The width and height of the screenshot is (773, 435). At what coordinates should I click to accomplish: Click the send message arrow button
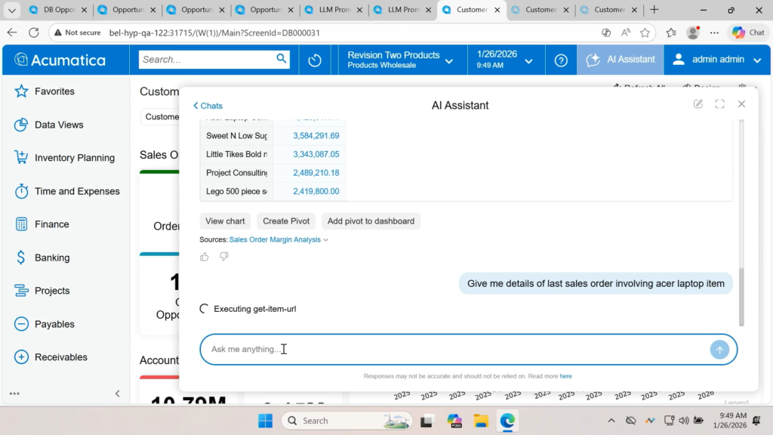[x=719, y=350]
